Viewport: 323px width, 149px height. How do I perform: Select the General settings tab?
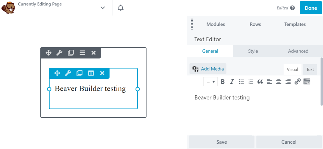coord(210,51)
